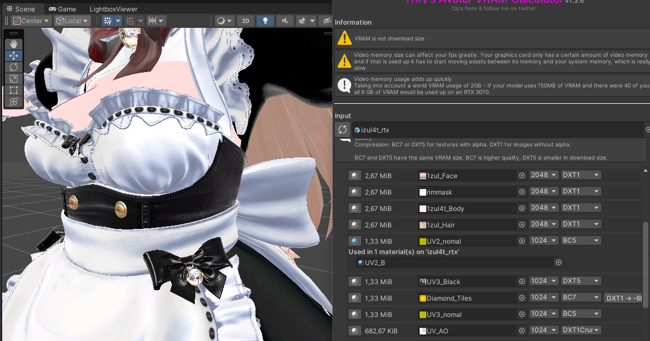This screenshot has height=341, width=650.
Task: Select the combined Transform tool
Action: click(14, 102)
